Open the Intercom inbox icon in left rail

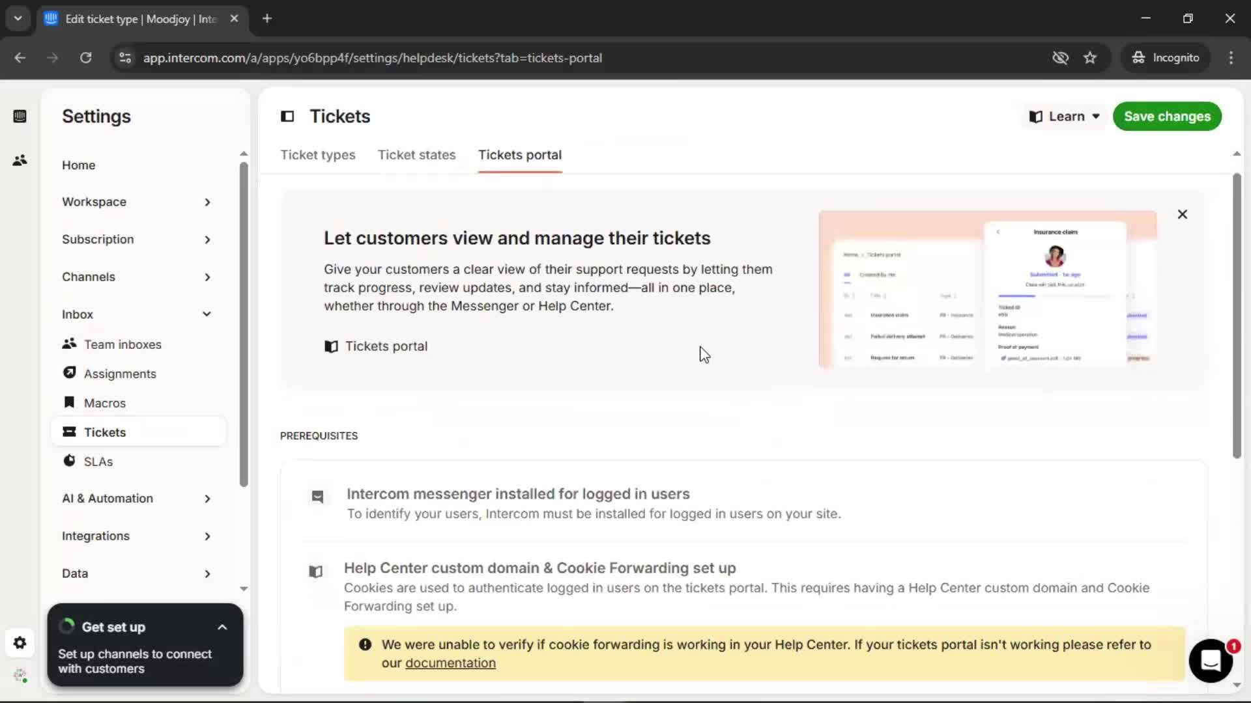(20, 116)
